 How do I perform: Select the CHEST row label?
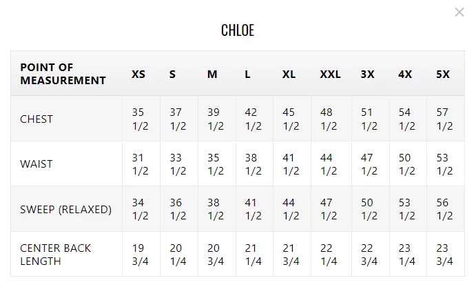pos(37,119)
